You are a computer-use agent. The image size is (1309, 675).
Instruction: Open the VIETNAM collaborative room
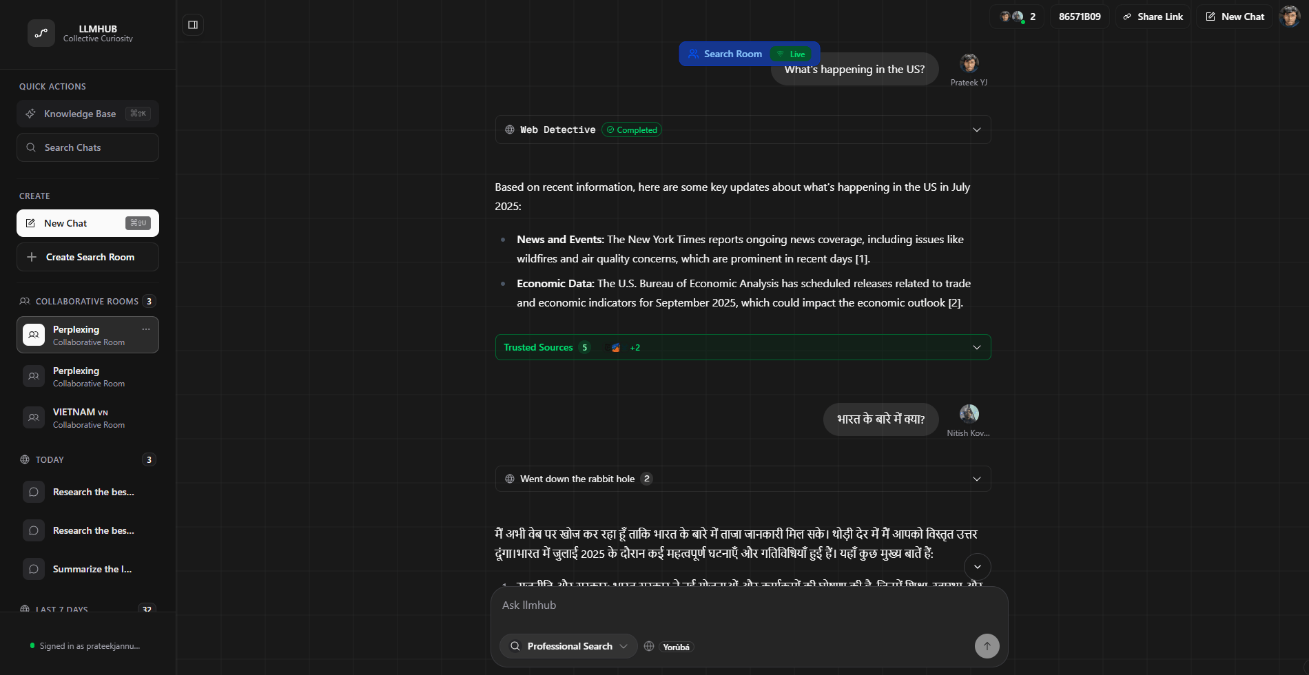click(x=87, y=417)
